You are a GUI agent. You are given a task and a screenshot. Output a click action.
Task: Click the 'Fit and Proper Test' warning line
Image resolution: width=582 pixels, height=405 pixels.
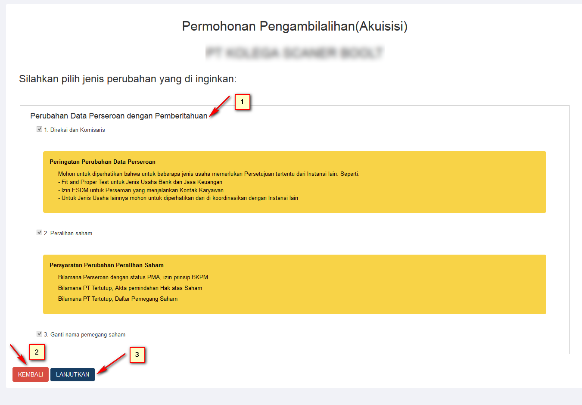click(140, 182)
